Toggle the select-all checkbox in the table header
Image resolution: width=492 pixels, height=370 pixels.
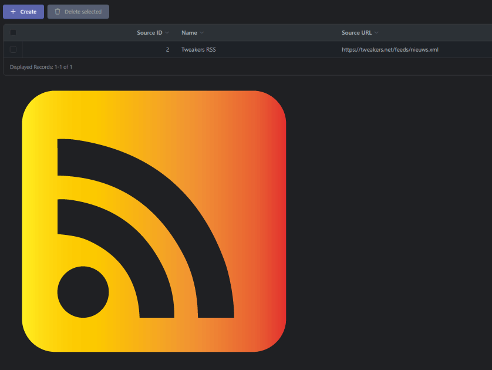(x=13, y=33)
